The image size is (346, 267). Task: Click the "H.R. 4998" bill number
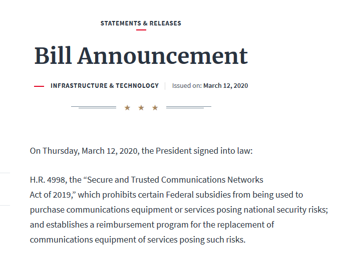48,180
